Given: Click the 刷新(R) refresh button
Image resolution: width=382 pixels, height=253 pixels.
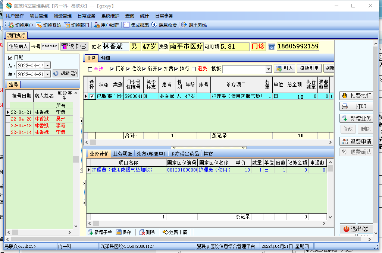Looking at the screenshot, I should (x=65, y=73).
